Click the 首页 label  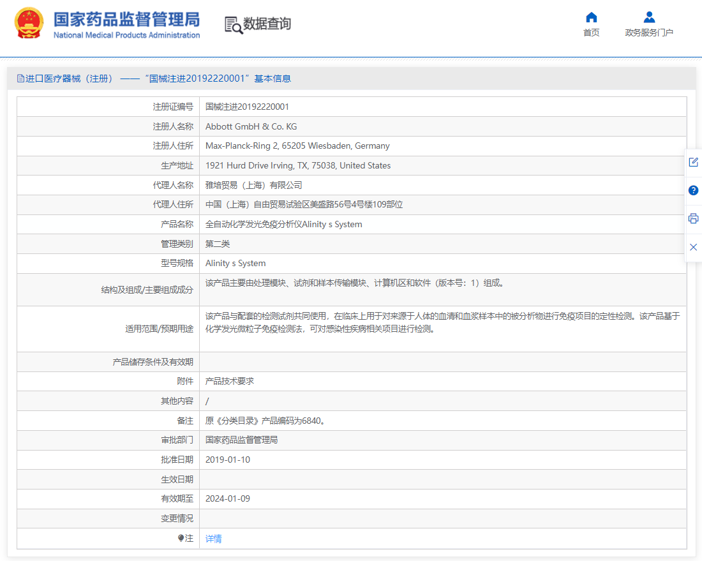pos(592,33)
